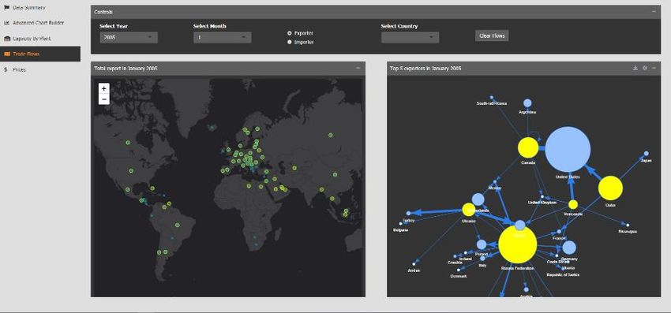Open the Select Country dropdown
This screenshot has width=671, height=313.
[410, 37]
